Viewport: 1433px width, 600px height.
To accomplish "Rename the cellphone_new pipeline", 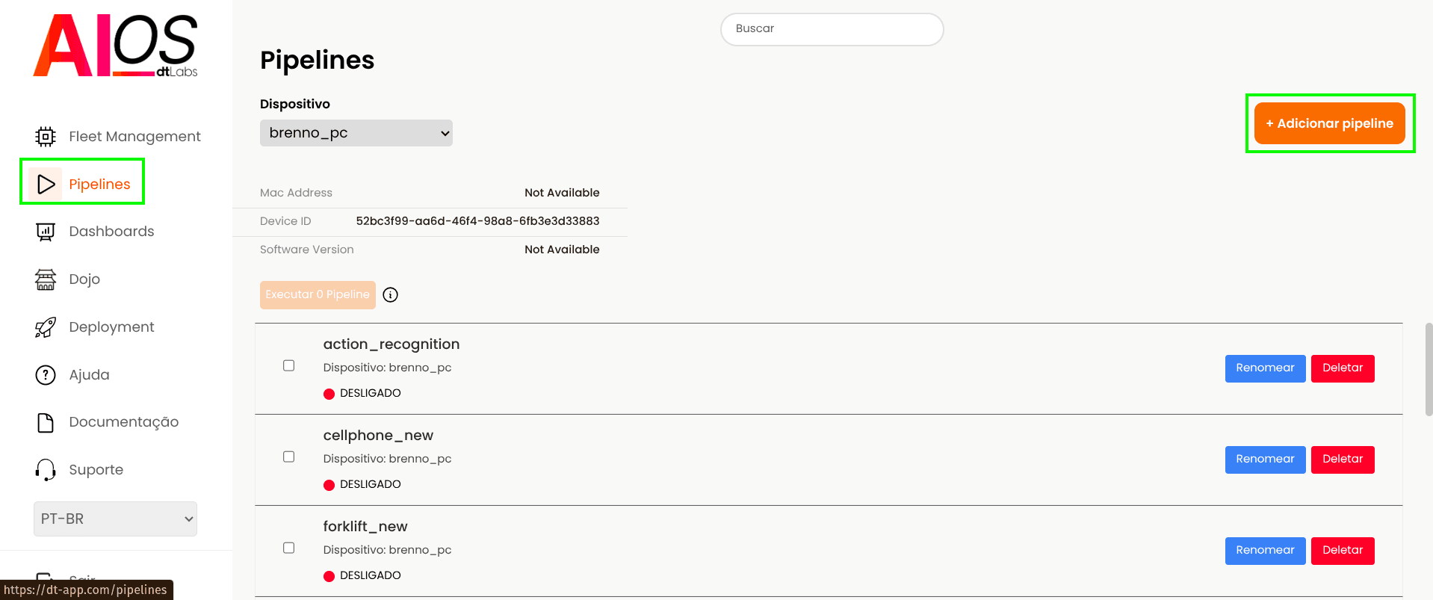I will 1264,460.
